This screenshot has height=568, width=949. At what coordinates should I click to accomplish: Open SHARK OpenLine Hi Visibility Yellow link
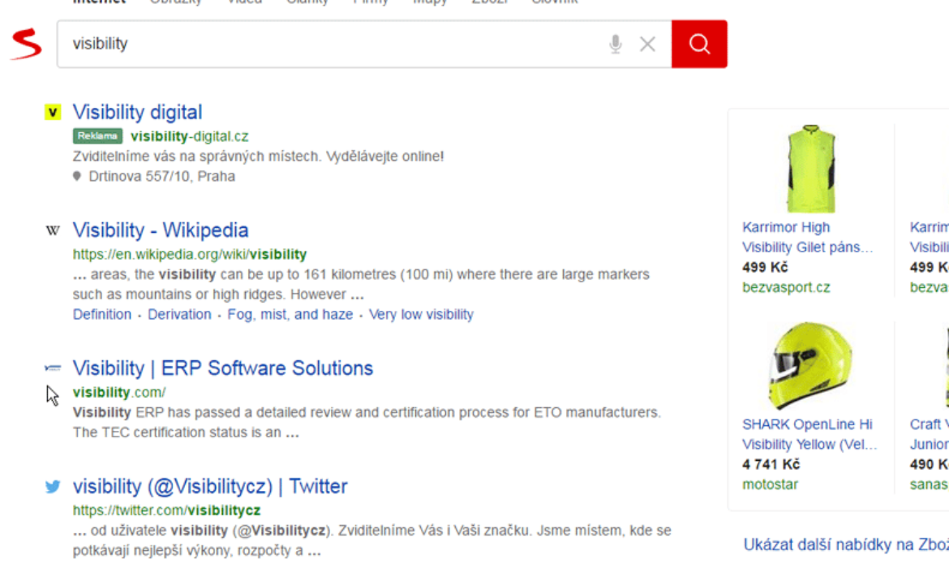click(809, 434)
